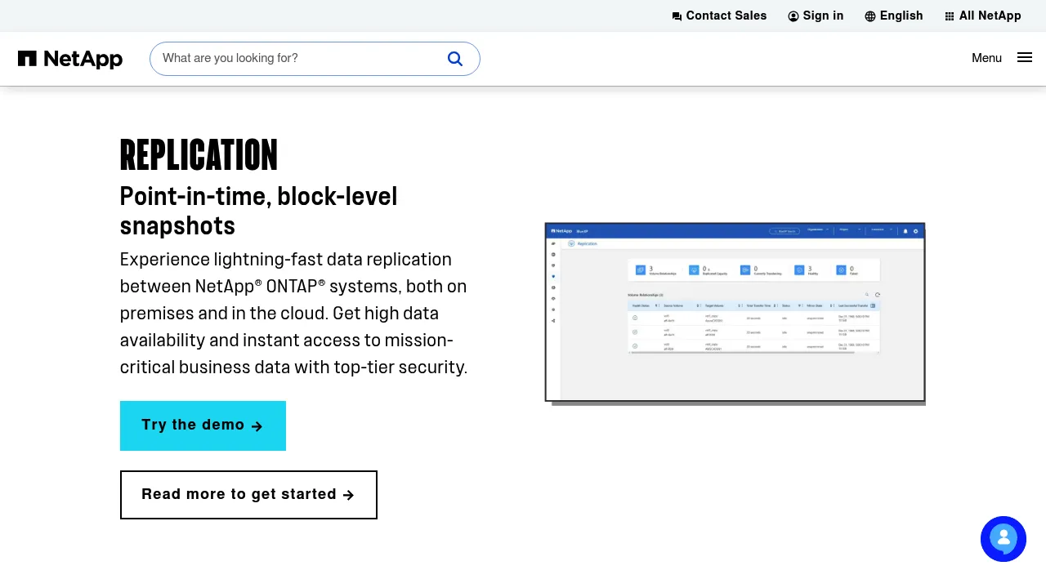Open the hamburger menu icon
This screenshot has height=588, width=1046.
tap(1025, 57)
